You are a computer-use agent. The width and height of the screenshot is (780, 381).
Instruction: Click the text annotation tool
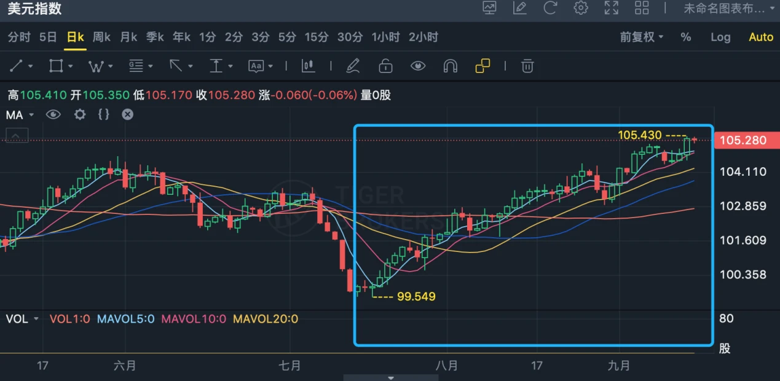(256, 66)
